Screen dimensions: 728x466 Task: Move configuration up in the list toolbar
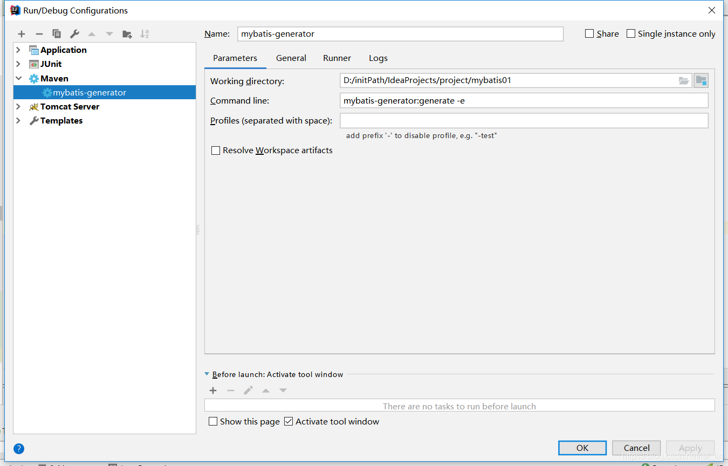[x=92, y=34]
